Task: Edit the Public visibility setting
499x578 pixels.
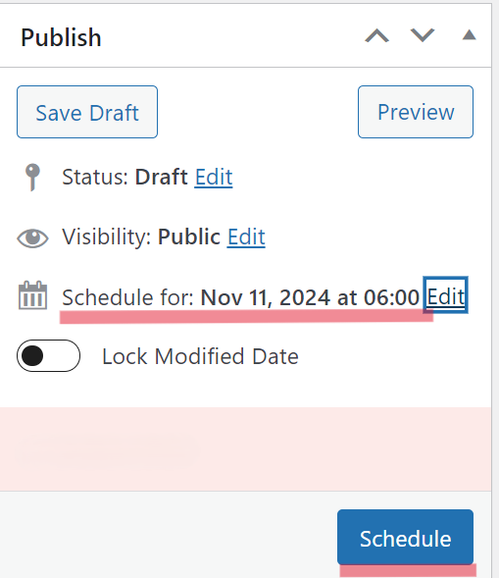Action: click(246, 237)
